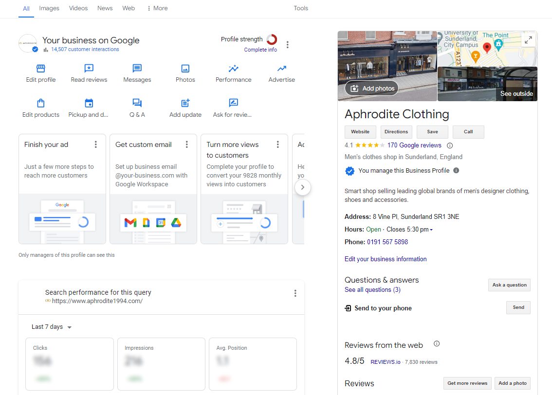Screen dimensions: 552x395
Task: Open the More search options menu
Action: 157,8
